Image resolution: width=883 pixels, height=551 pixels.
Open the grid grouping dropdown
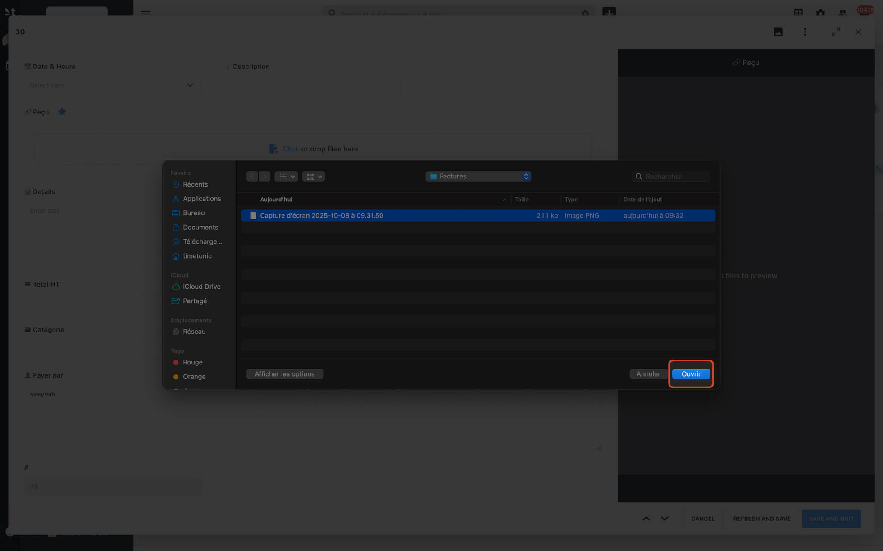point(314,176)
